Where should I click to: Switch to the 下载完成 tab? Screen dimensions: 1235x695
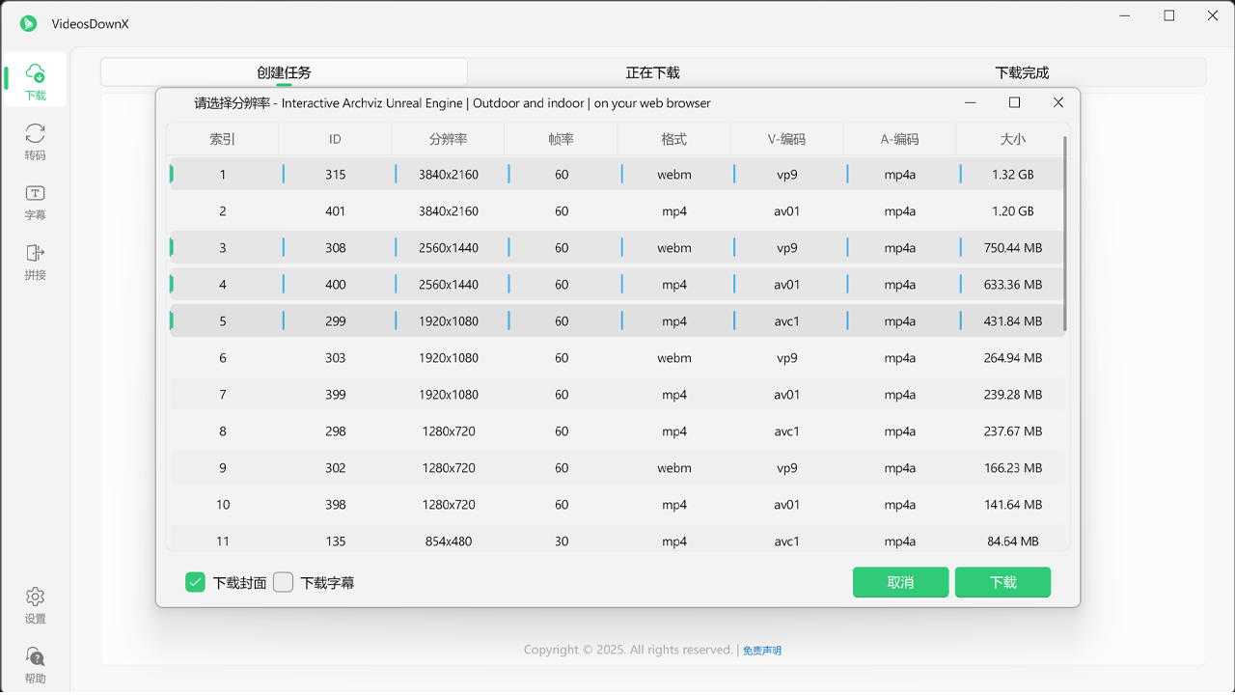pyautogui.click(x=1022, y=72)
